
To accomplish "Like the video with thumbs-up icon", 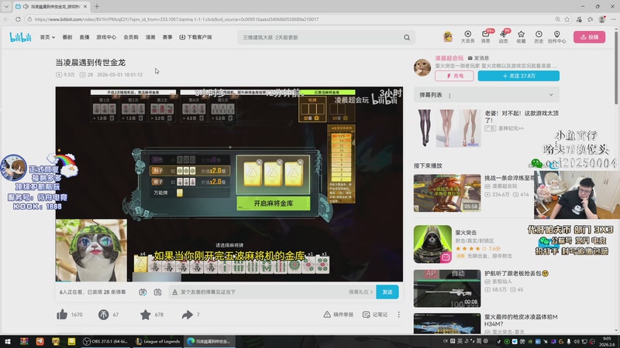I will (x=62, y=315).
